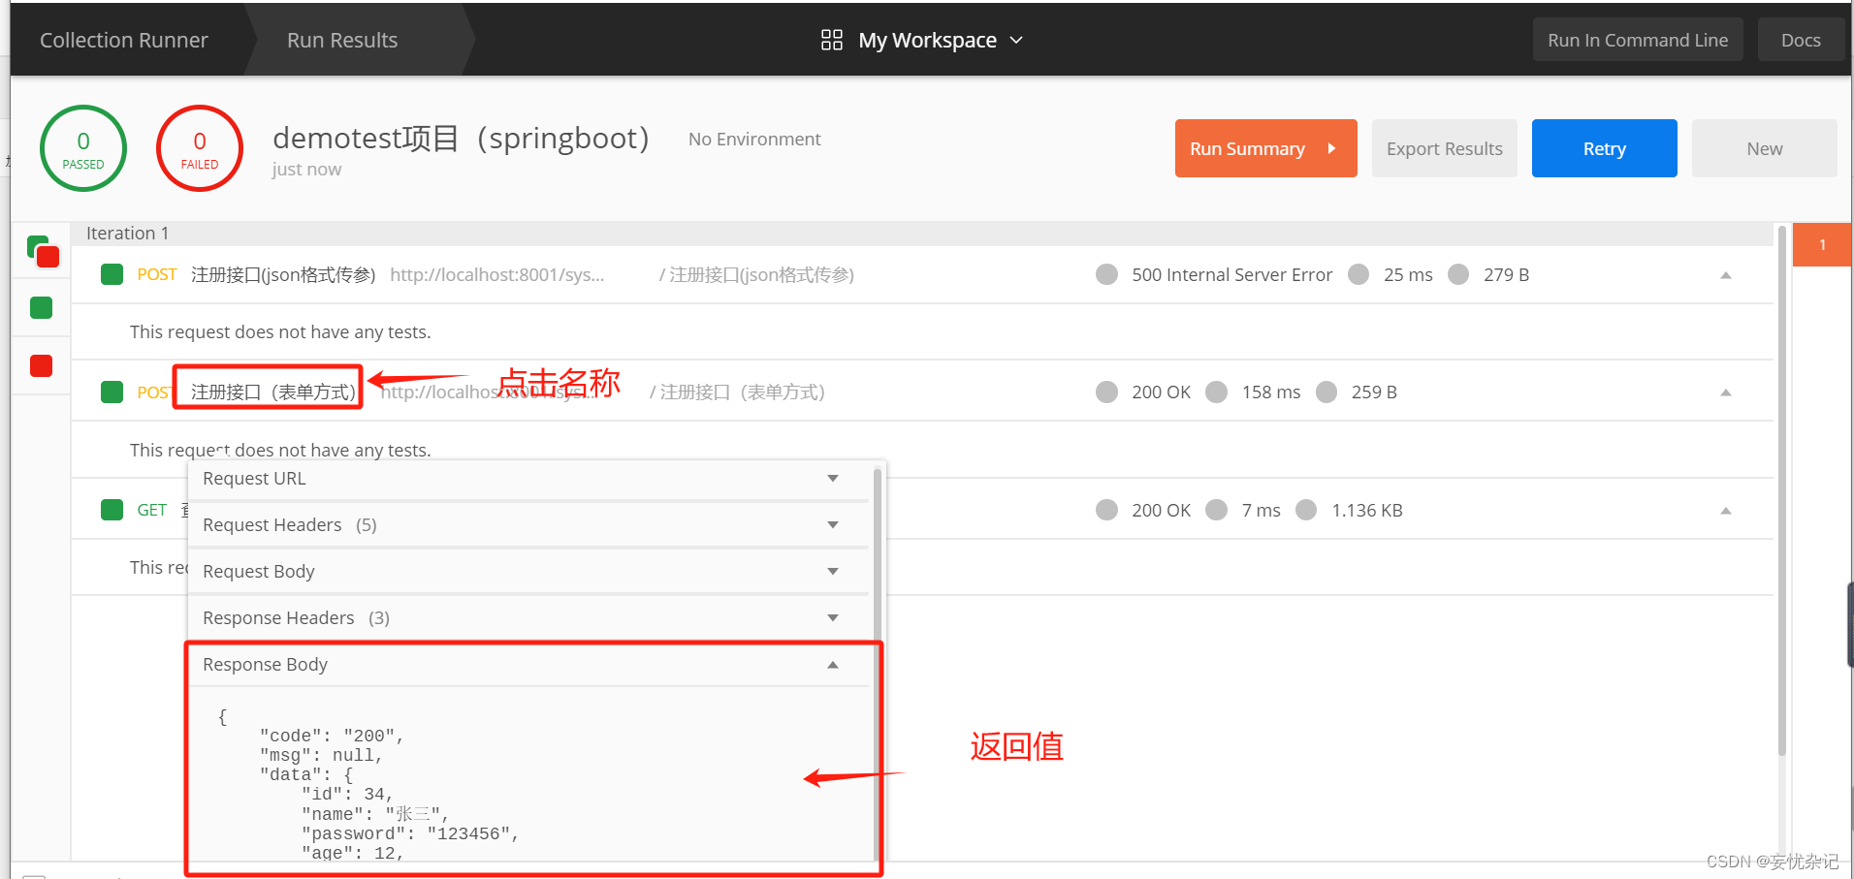The height and width of the screenshot is (879, 1854).
Task: Start a New run
Action: click(x=1764, y=148)
